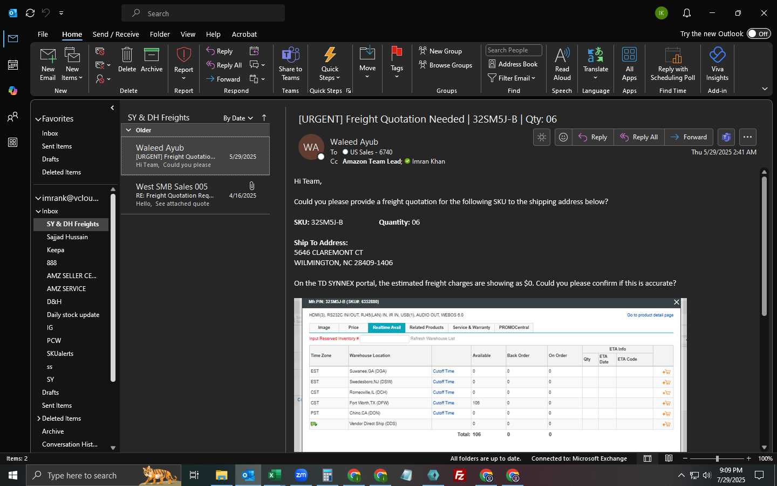This screenshot has width=777, height=486.
Task: Click Forward button in reading pane
Action: coord(689,137)
